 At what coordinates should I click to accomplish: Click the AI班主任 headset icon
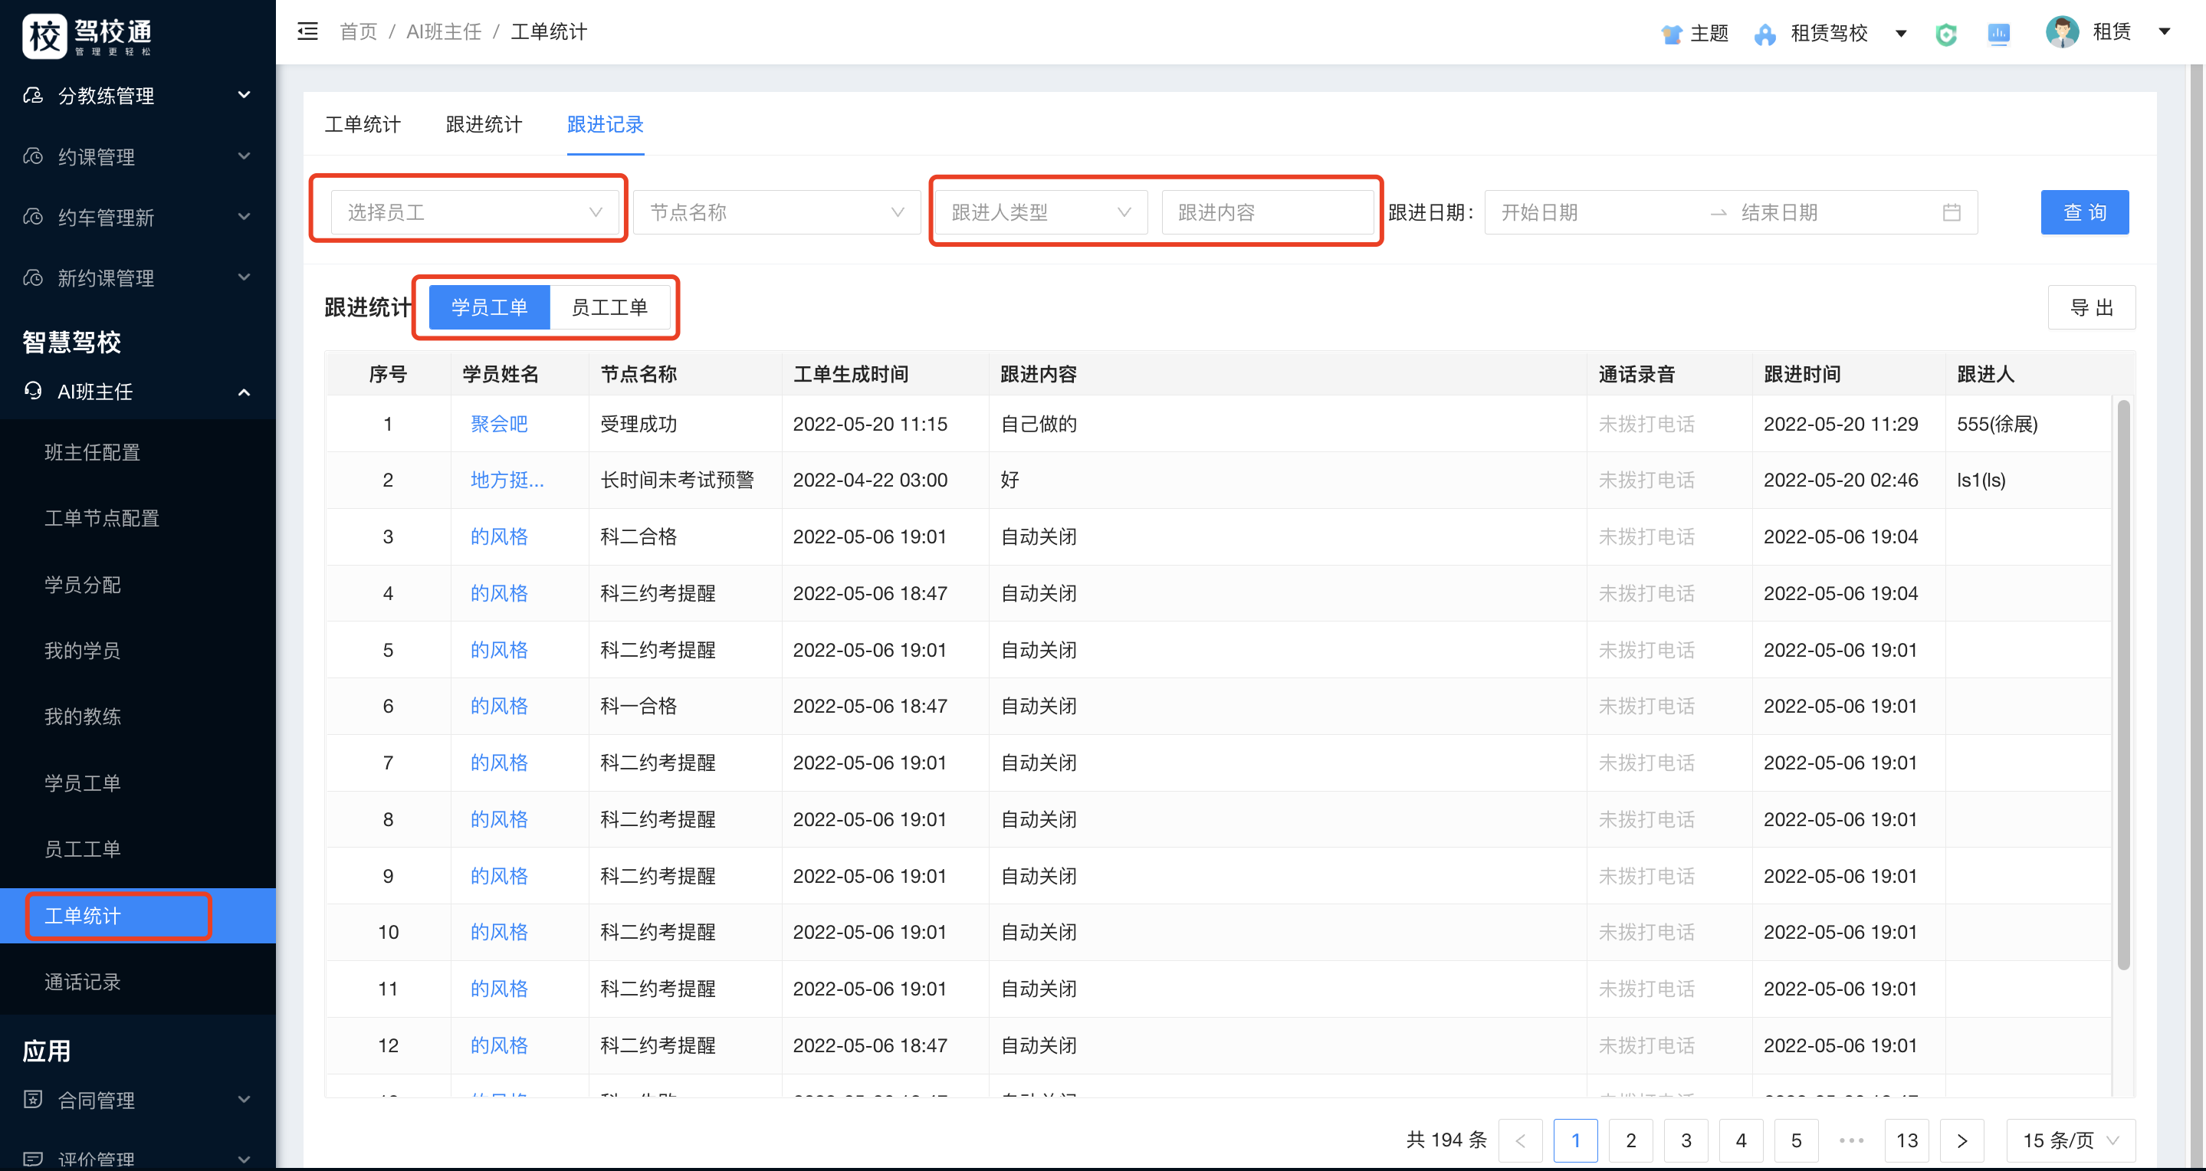tap(32, 391)
